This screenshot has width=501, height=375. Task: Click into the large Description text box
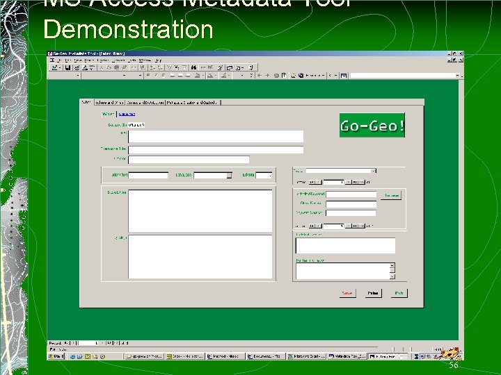[x=200, y=211]
